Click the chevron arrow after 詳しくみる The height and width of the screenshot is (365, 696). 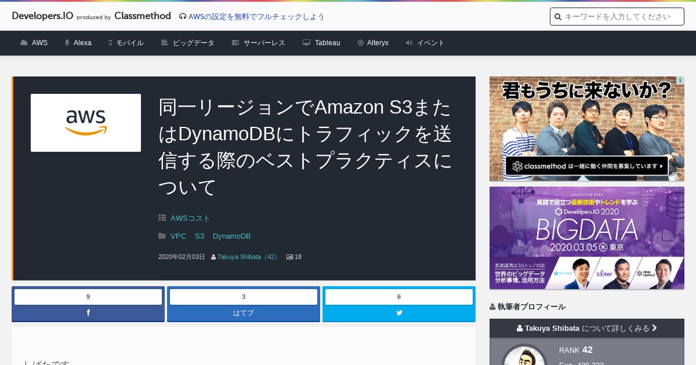[x=655, y=328]
